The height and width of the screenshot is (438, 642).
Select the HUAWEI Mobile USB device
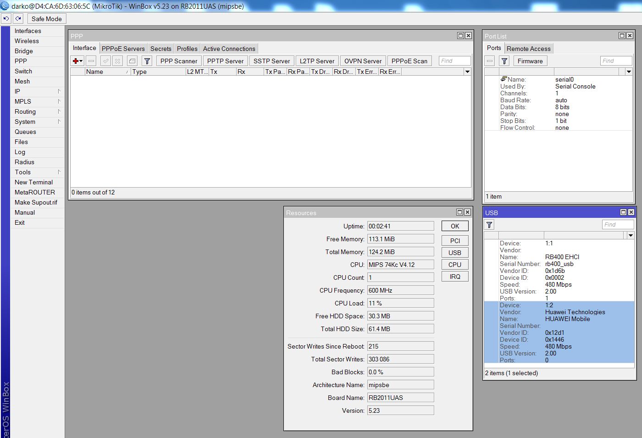coord(559,333)
